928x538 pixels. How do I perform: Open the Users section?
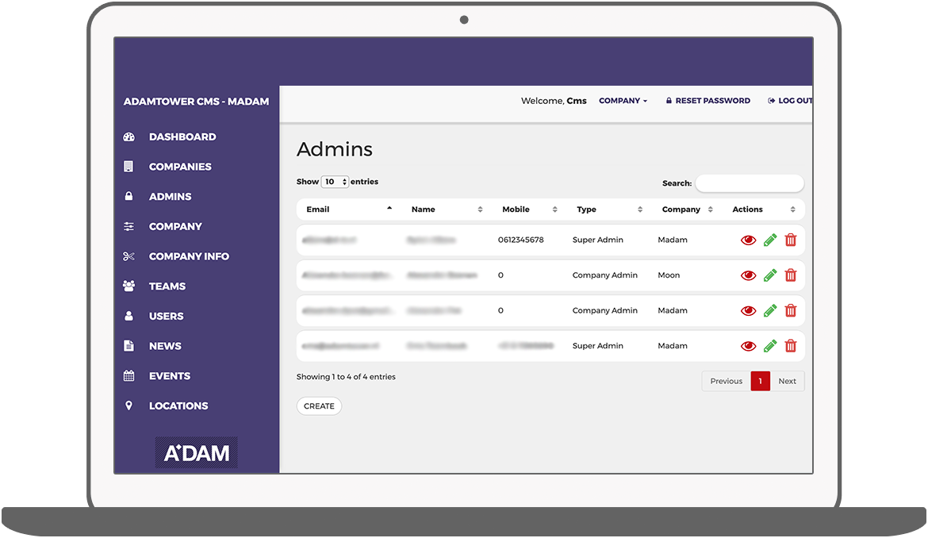tap(166, 316)
